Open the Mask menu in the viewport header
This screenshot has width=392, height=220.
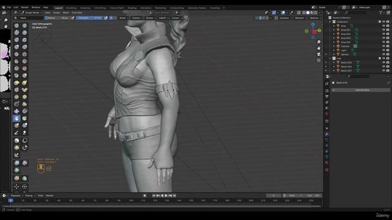[66, 12]
